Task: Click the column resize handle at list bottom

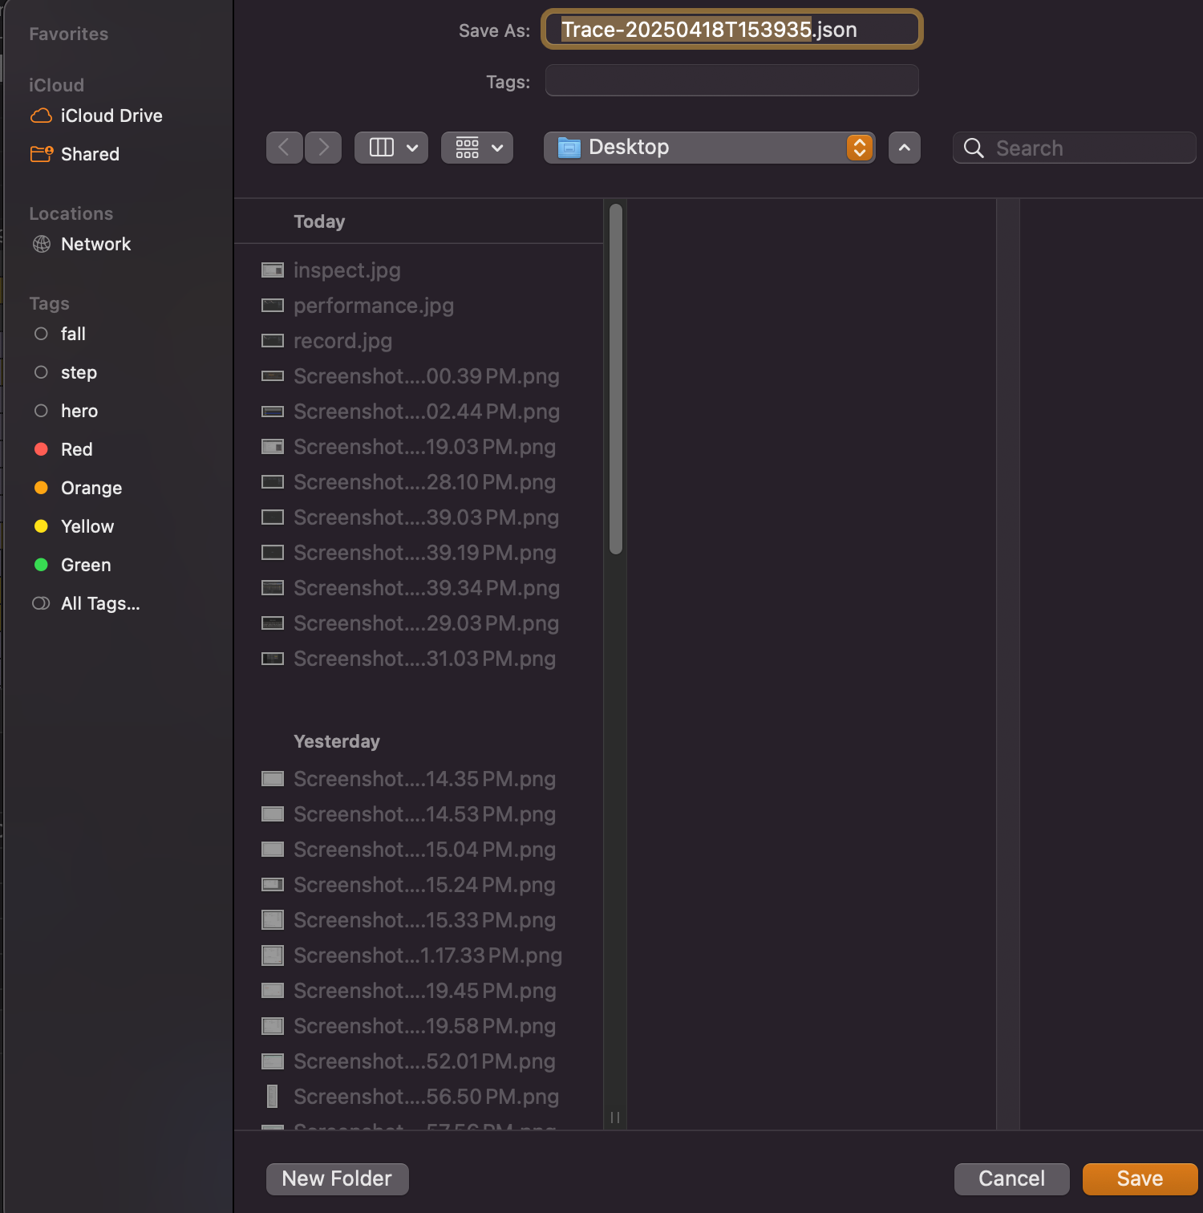Action: (615, 1118)
